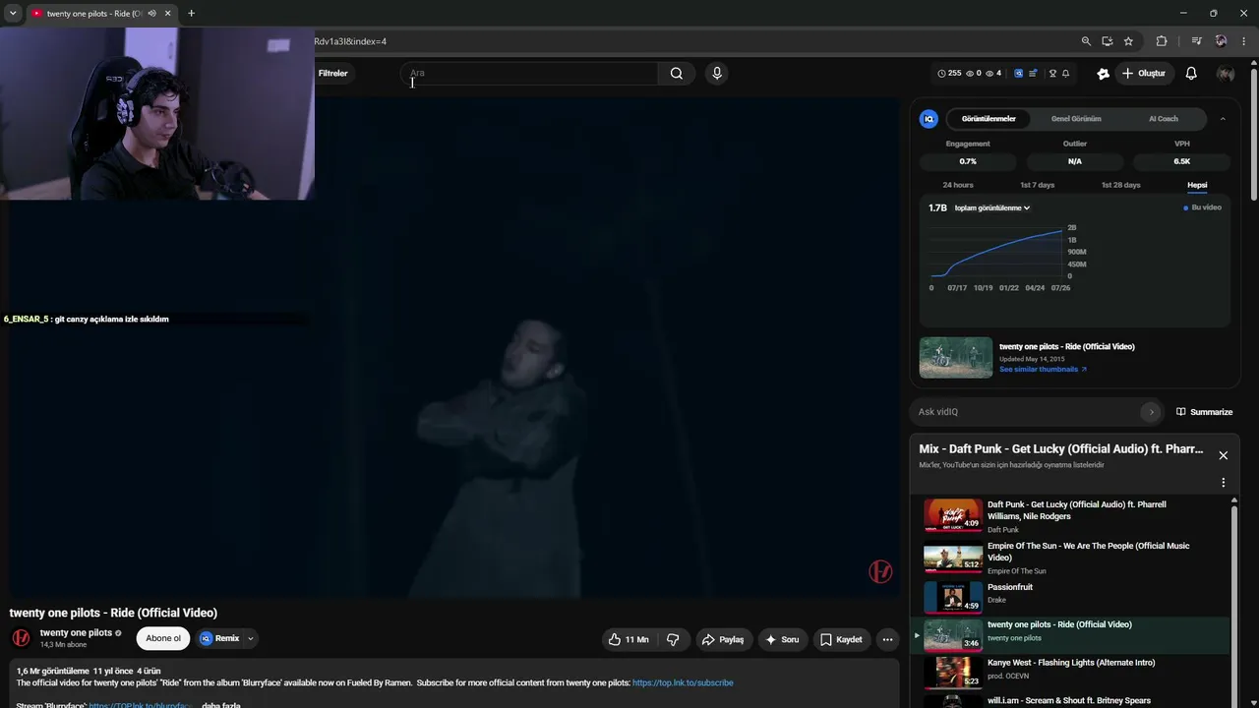Select the 1st 7 days range
The height and width of the screenshot is (708, 1259).
(x=1037, y=185)
